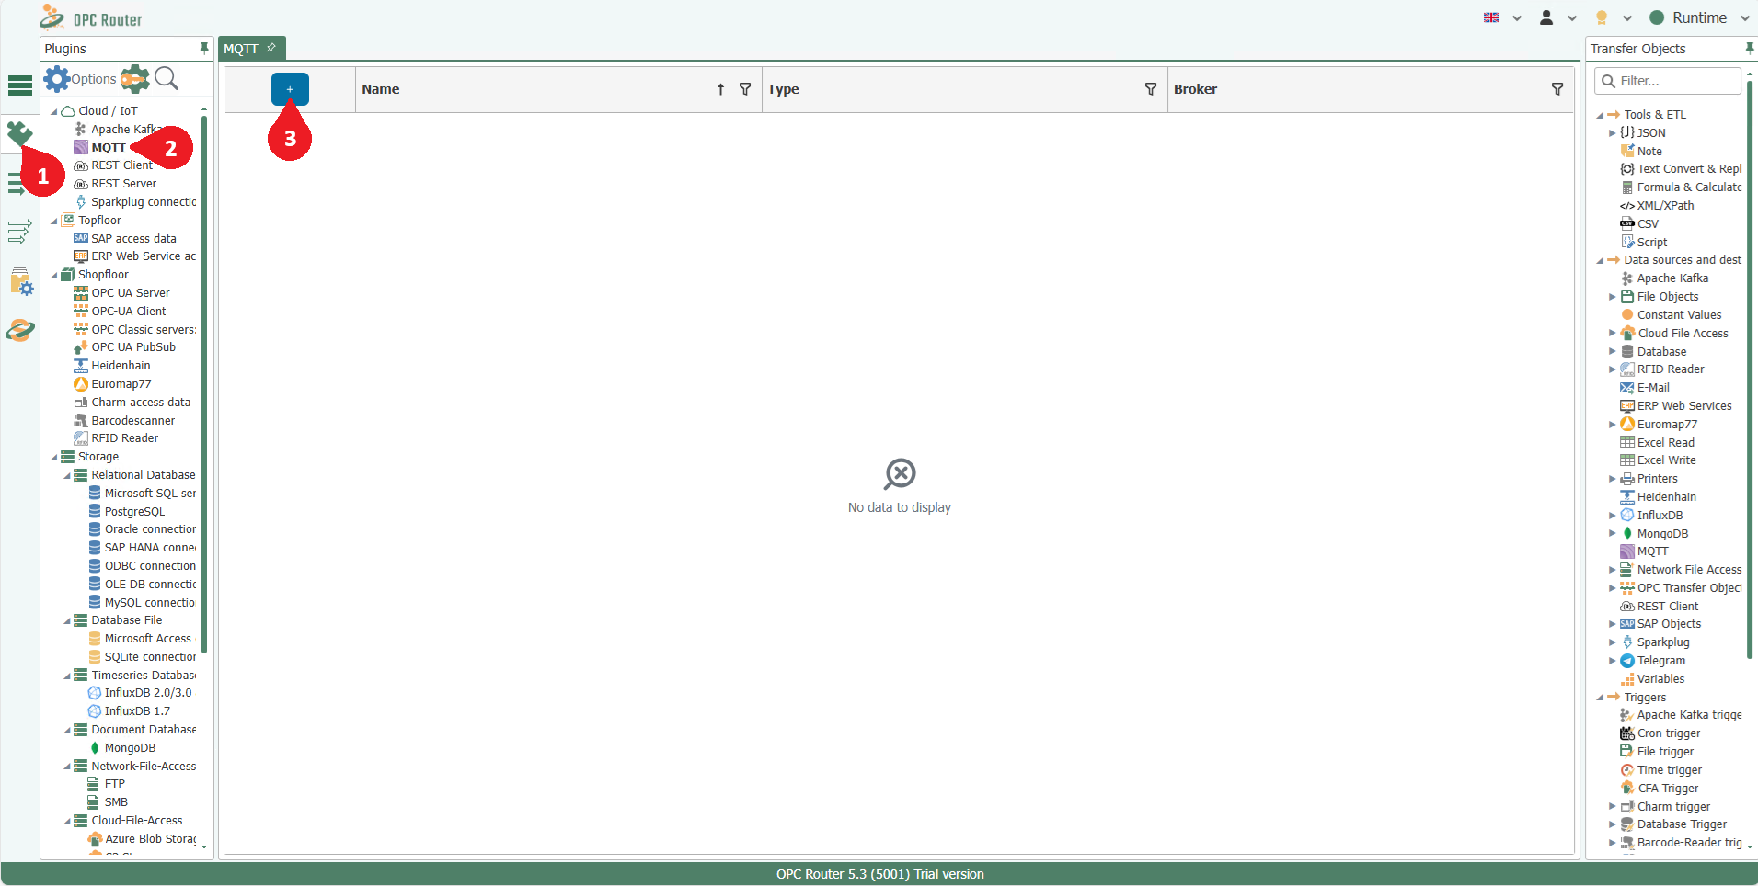Select OPC-UA Client plugin
1758x886 pixels.
click(128, 312)
